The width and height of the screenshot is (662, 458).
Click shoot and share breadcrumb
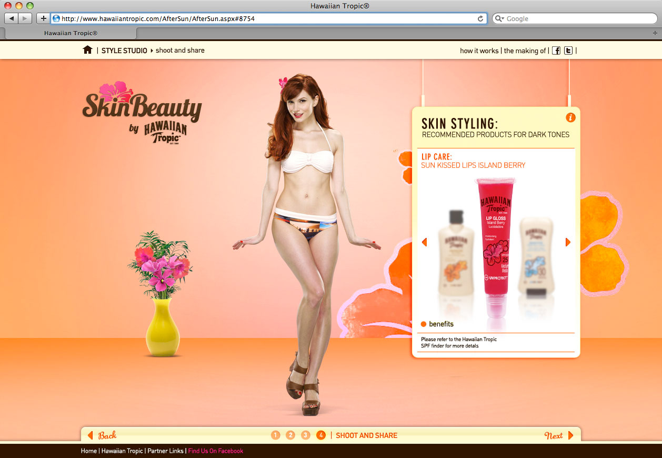point(180,51)
